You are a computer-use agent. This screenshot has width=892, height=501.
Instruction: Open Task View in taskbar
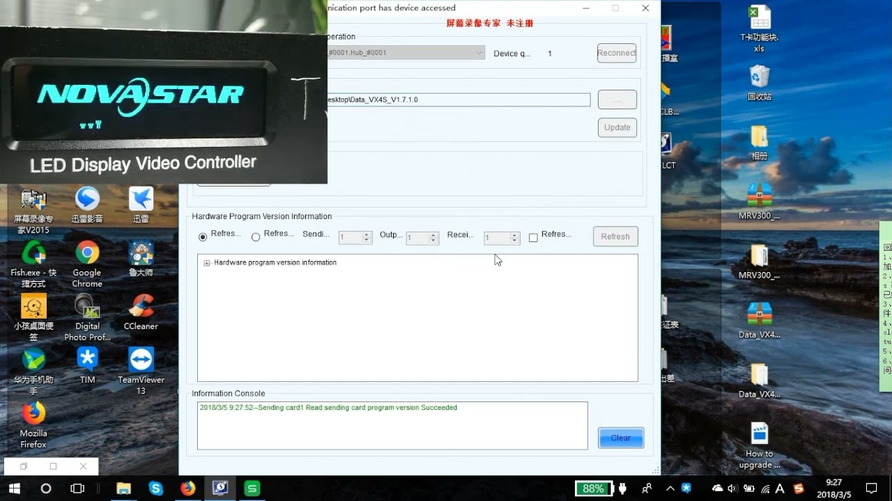click(78, 488)
